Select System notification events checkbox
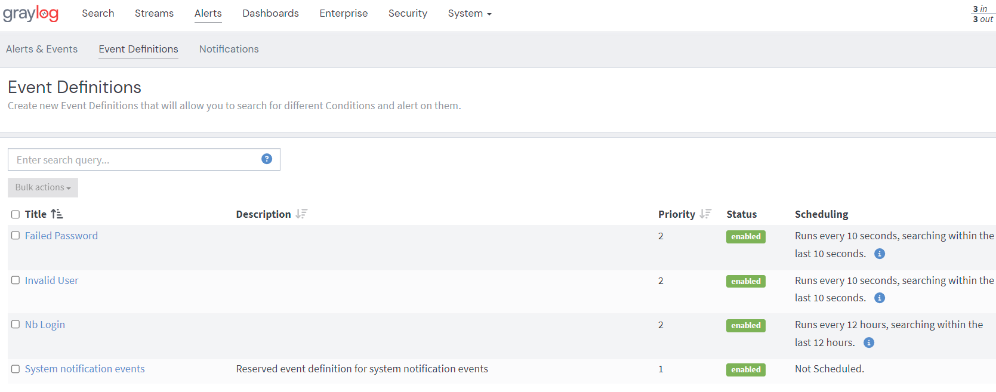996x392 pixels. click(x=16, y=369)
